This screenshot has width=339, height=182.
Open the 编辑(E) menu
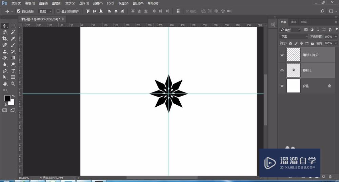[30, 3]
